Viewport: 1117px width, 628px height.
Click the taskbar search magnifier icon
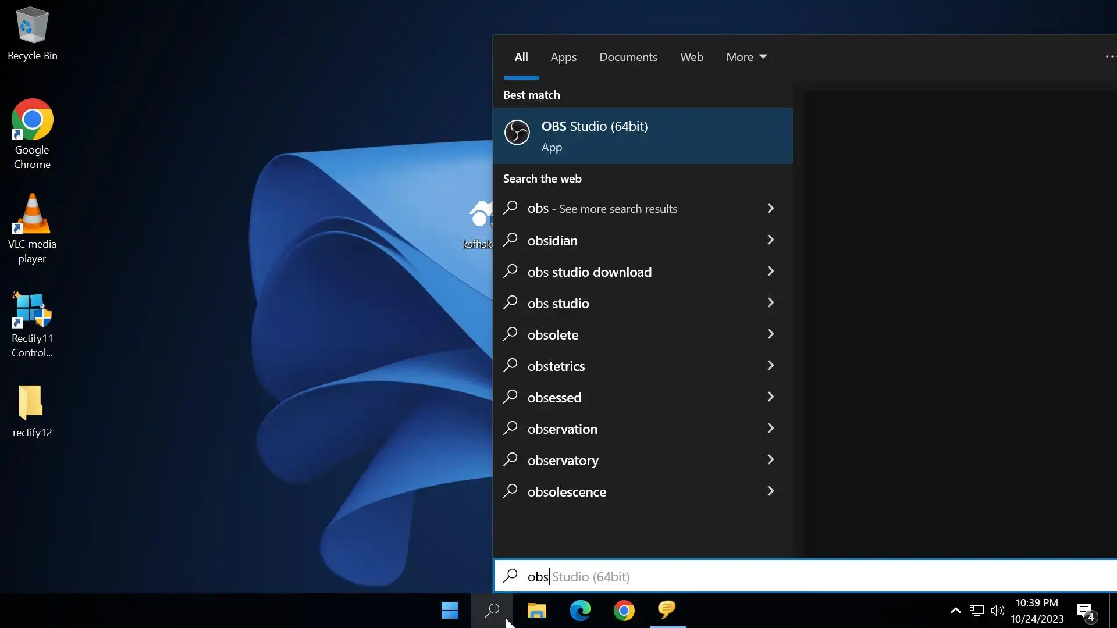[x=492, y=610]
